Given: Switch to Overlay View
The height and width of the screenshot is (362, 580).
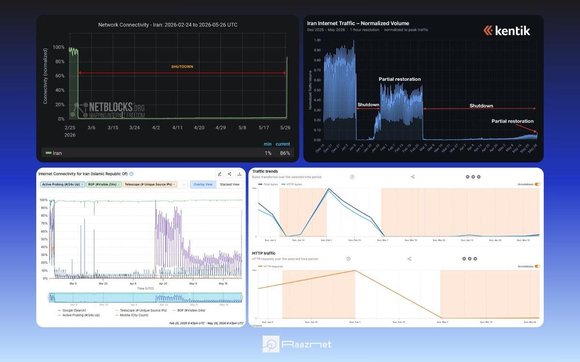Looking at the screenshot, I should point(203,184).
